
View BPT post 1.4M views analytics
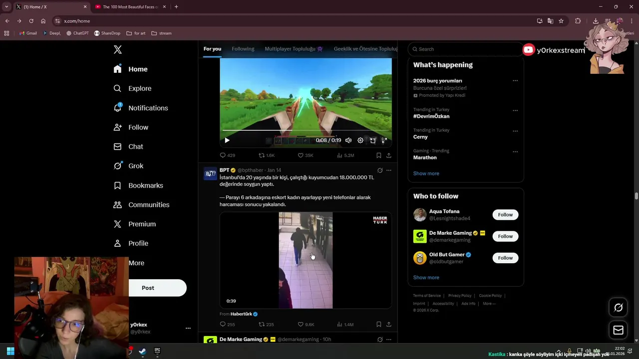pyautogui.click(x=345, y=325)
